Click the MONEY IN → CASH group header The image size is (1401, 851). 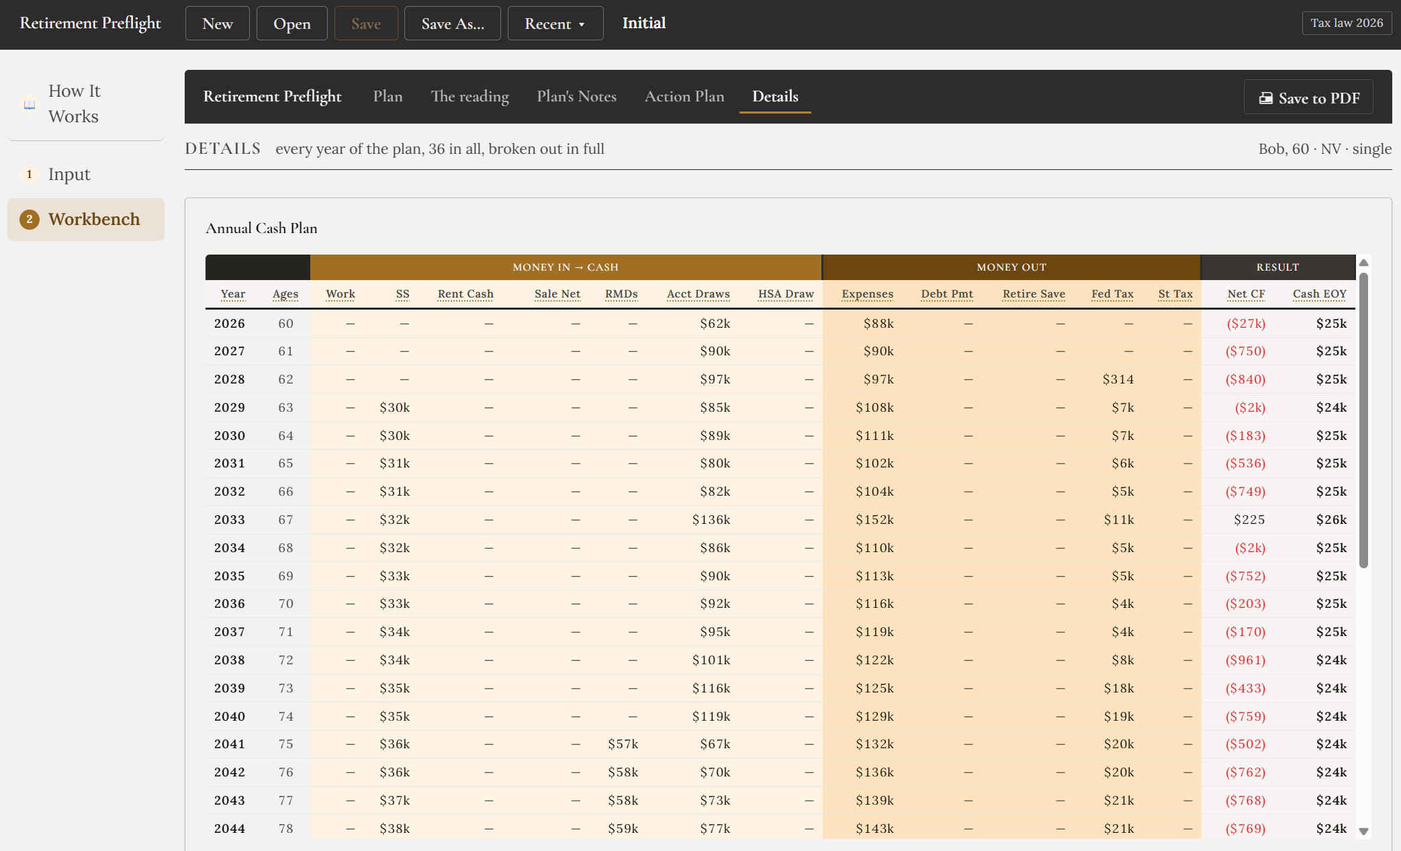(x=566, y=267)
